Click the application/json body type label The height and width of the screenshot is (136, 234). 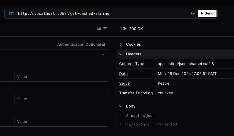tap(137, 116)
